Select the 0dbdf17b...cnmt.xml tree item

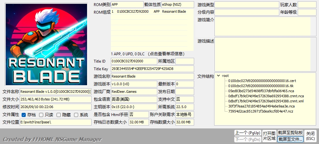click(x=266, y=101)
